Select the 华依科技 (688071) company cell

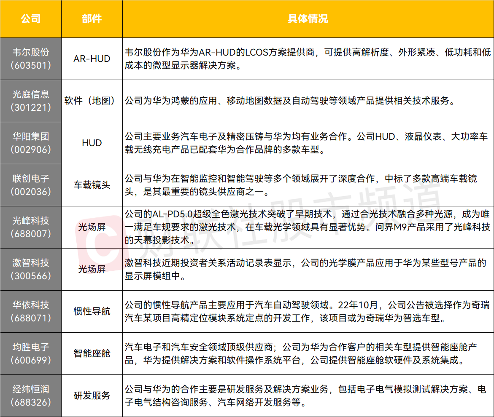coord(31,312)
